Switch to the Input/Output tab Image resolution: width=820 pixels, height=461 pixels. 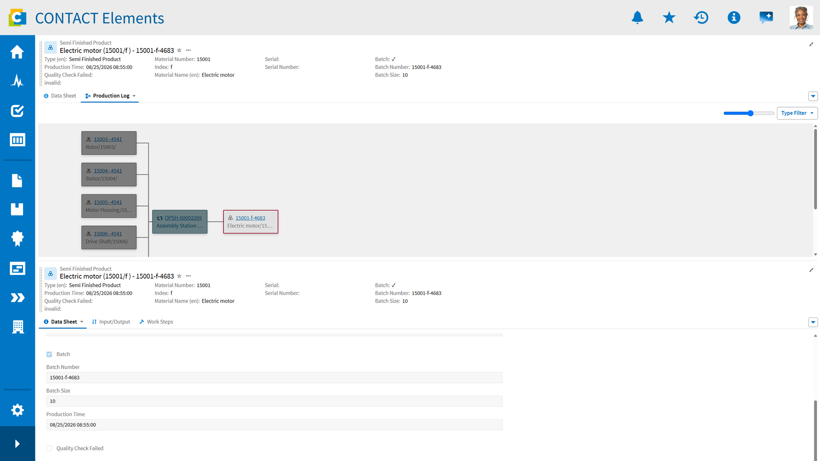(x=111, y=322)
